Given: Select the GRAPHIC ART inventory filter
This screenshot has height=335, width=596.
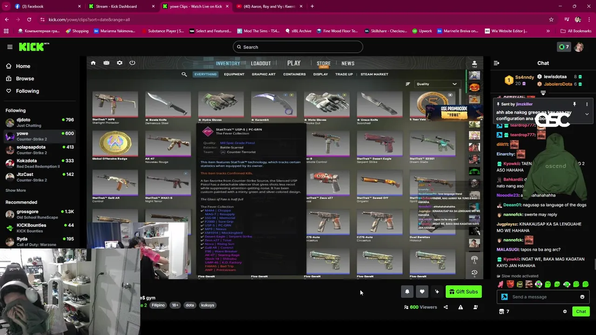Looking at the screenshot, I should [x=264, y=74].
